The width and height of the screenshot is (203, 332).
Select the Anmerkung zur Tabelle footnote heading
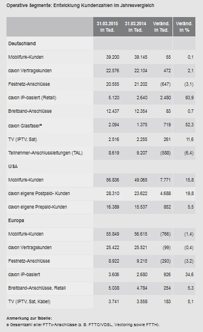pos(29,318)
